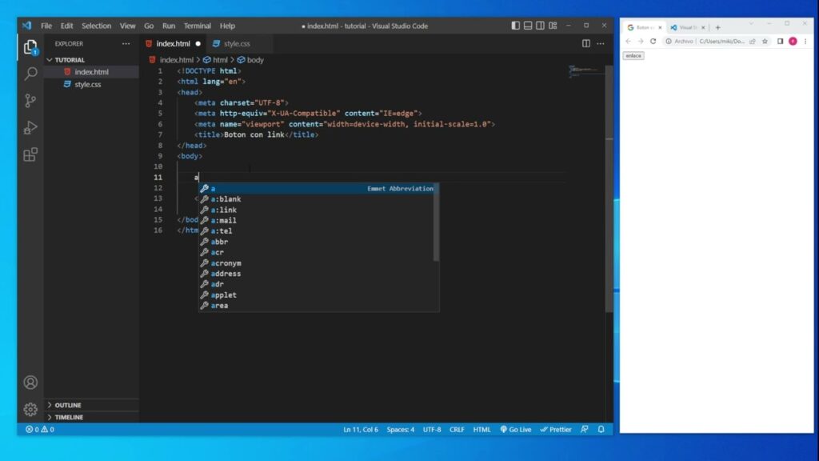819x461 pixels.
Task: Reload the page in Chrome
Action: tap(653, 42)
